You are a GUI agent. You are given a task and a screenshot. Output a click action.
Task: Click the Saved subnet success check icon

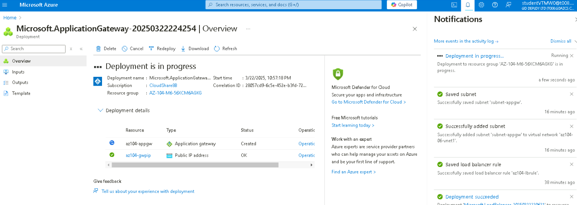click(x=440, y=94)
